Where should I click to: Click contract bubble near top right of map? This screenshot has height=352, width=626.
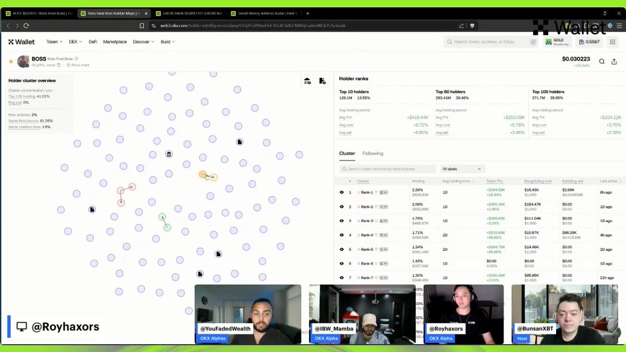coord(239,142)
